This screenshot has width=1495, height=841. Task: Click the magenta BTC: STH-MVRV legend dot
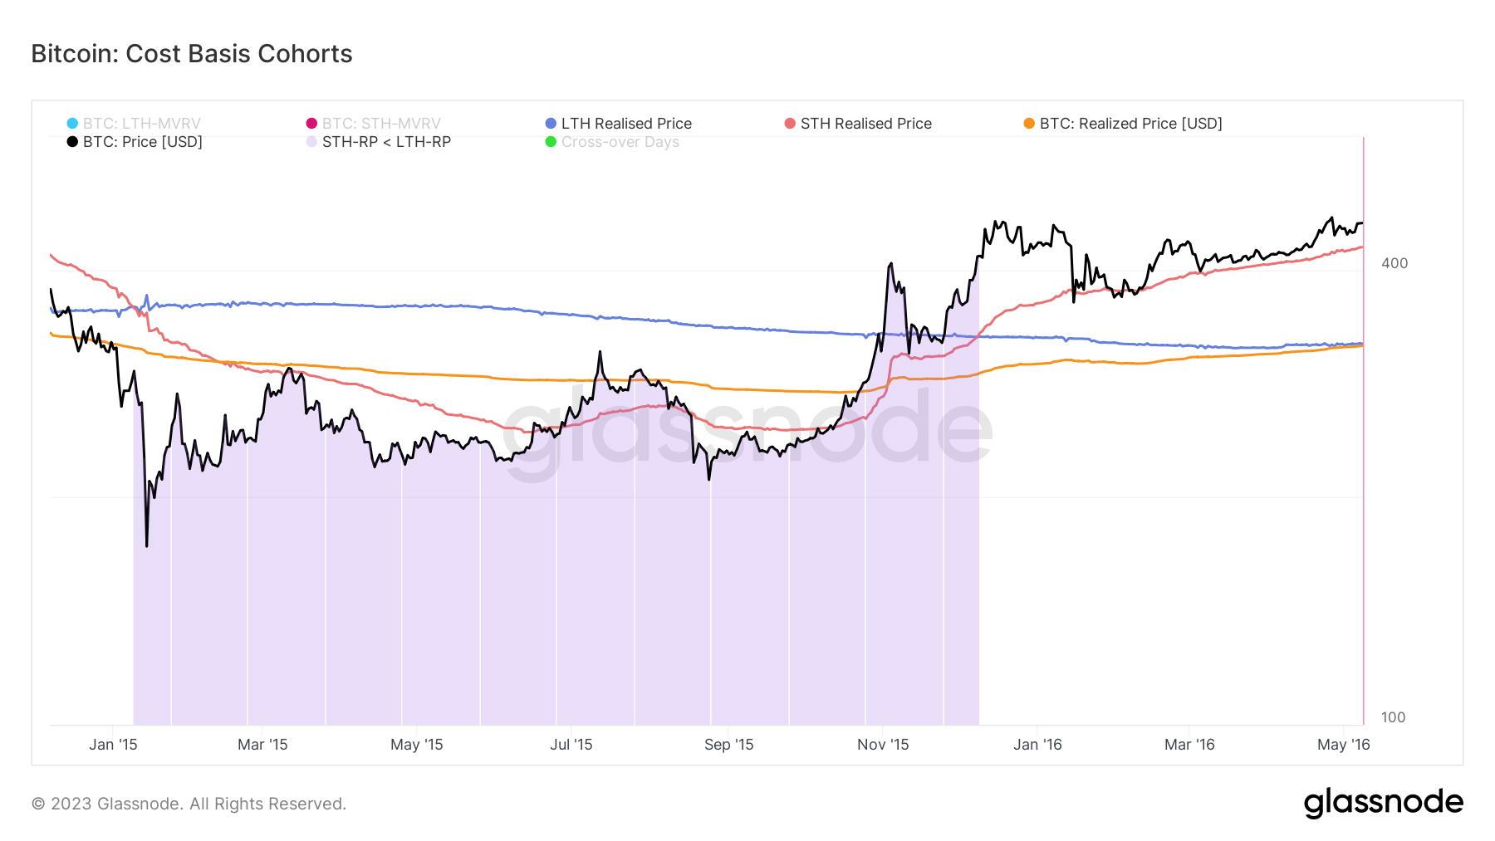[311, 124]
